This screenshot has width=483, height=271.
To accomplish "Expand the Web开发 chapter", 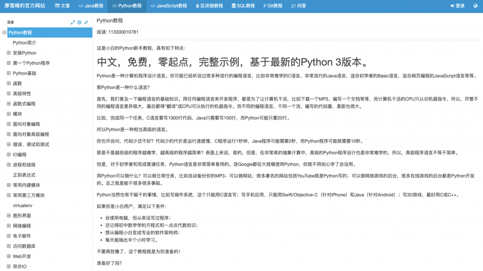I will [9, 256].
